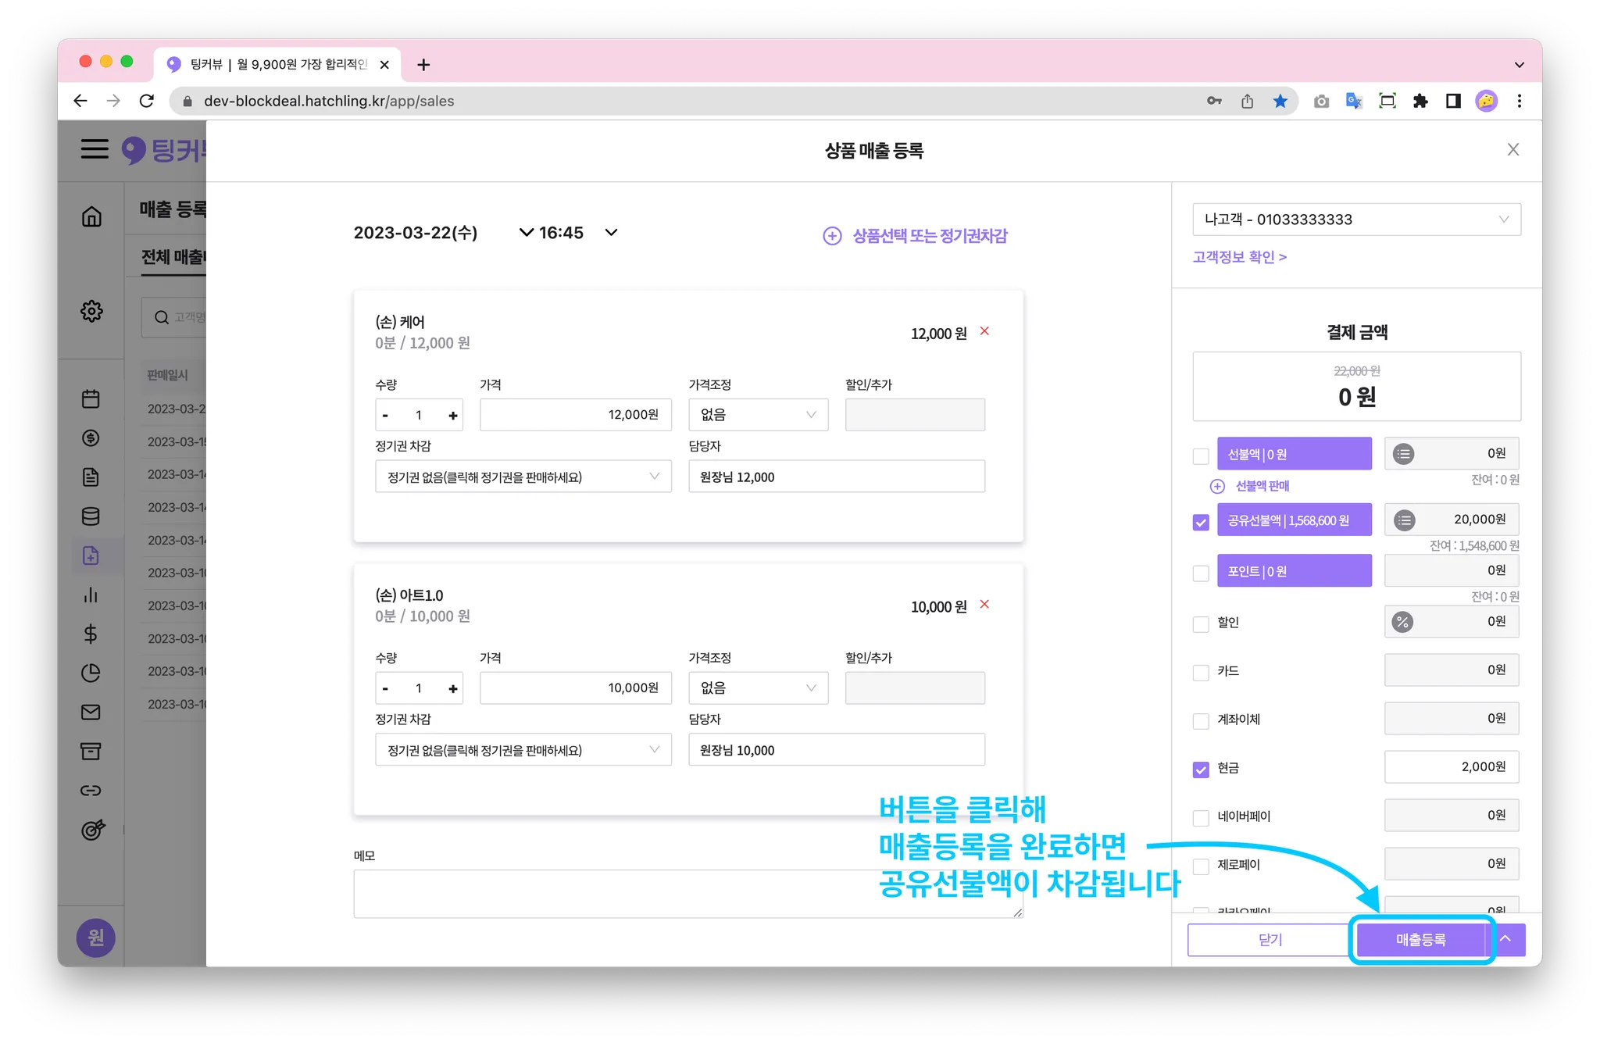Click the list icon next to 공유선불액 amount
1600x1043 pixels.
[x=1404, y=520]
